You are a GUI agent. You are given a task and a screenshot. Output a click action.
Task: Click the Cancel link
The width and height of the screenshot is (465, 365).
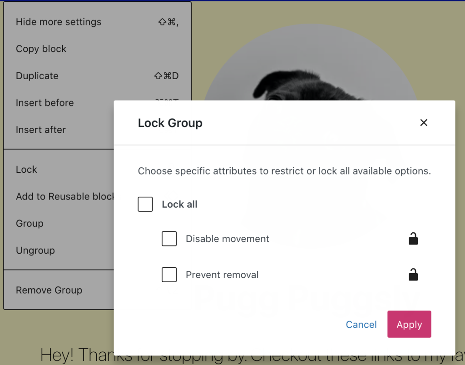pyautogui.click(x=361, y=325)
